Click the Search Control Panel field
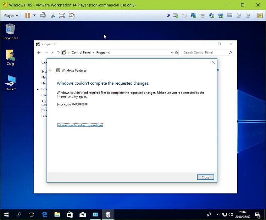Screen dimensions: 266x220 pos(208,52)
